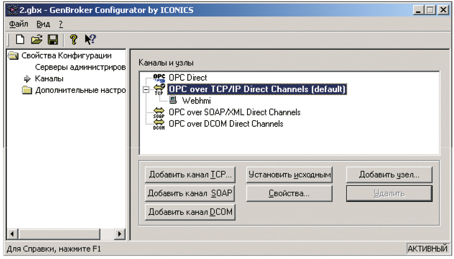This screenshot has height=259, width=454.
Task: Select the Webhmi node
Action: click(x=196, y=100)
